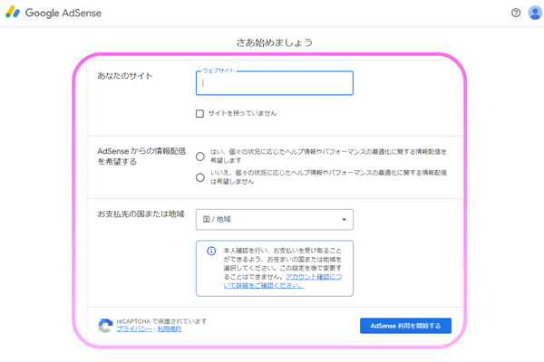Click the AdSense 利用を開始する button
This screenshot has width=544, height=362.
point(405,326)
